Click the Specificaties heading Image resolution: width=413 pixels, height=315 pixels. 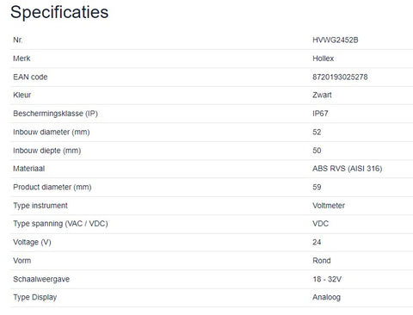tap(59, 12)
